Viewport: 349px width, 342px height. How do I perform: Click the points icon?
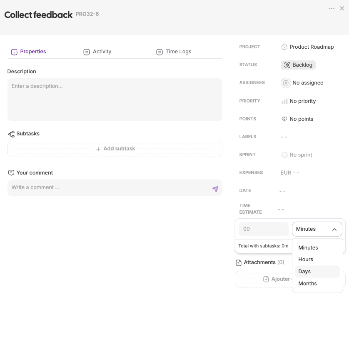[284, 119]
